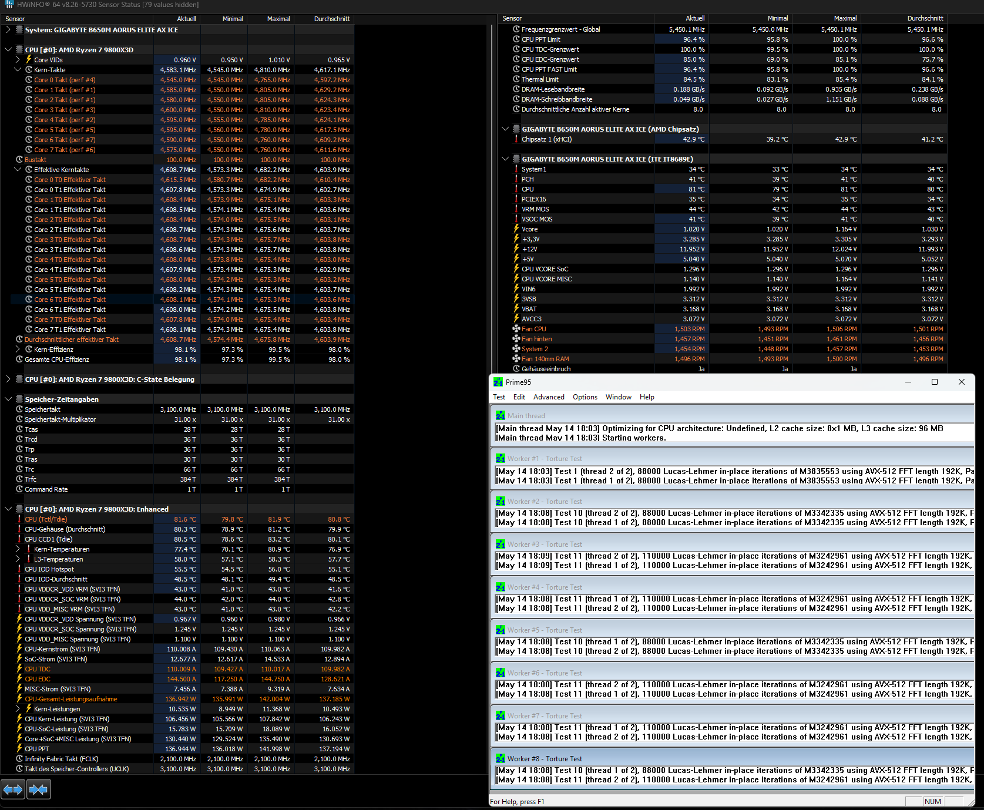Select the Command Rate row
This screenshot has height=810, width=984.
tap(177, 489)
